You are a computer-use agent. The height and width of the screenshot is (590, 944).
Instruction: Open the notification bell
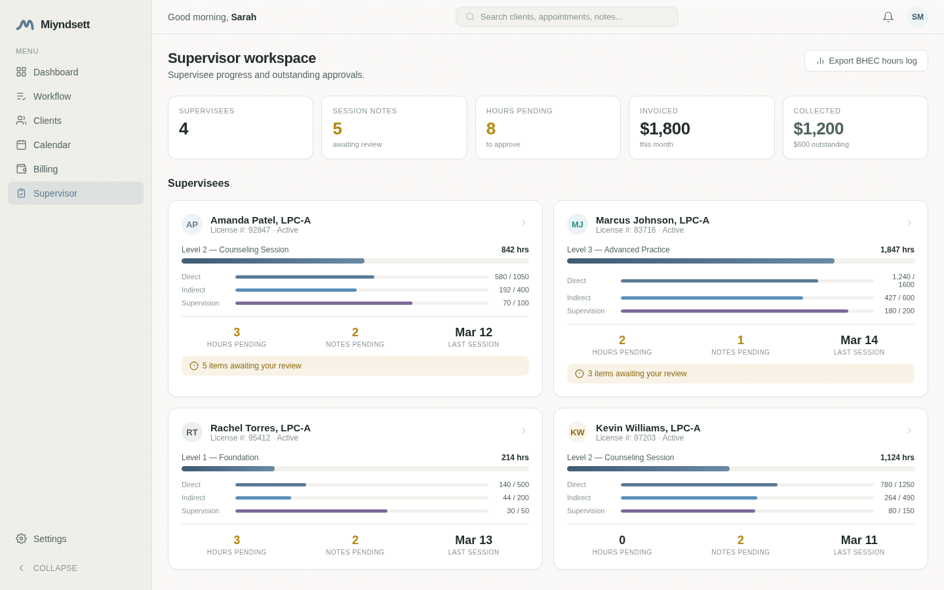(x=888, y=17)
